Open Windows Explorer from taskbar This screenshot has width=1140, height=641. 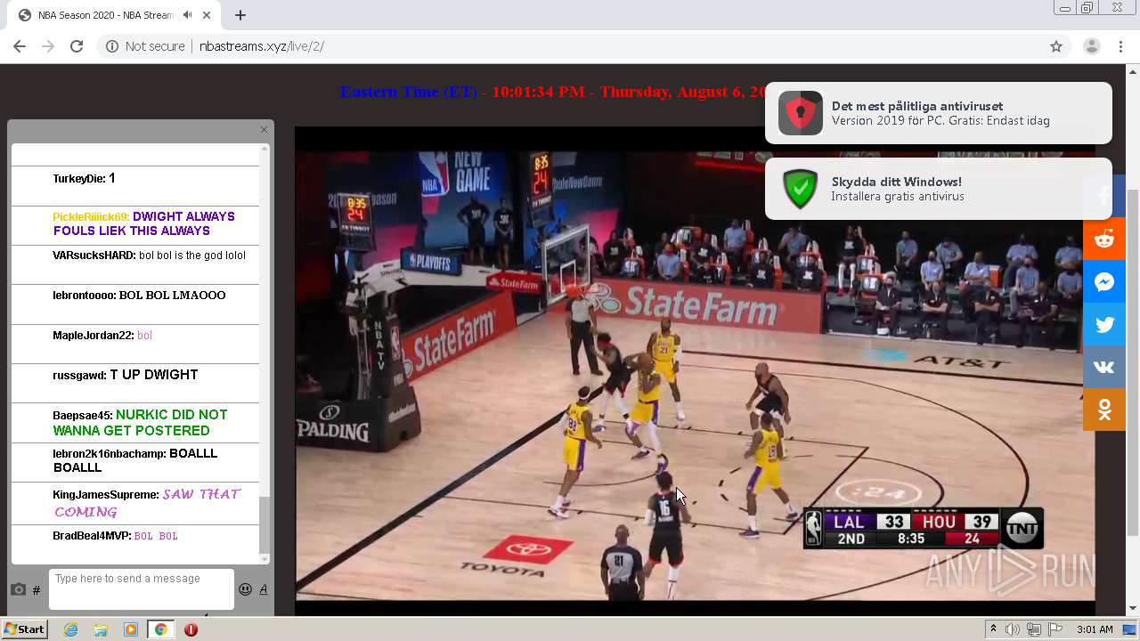tap(101, 629)
